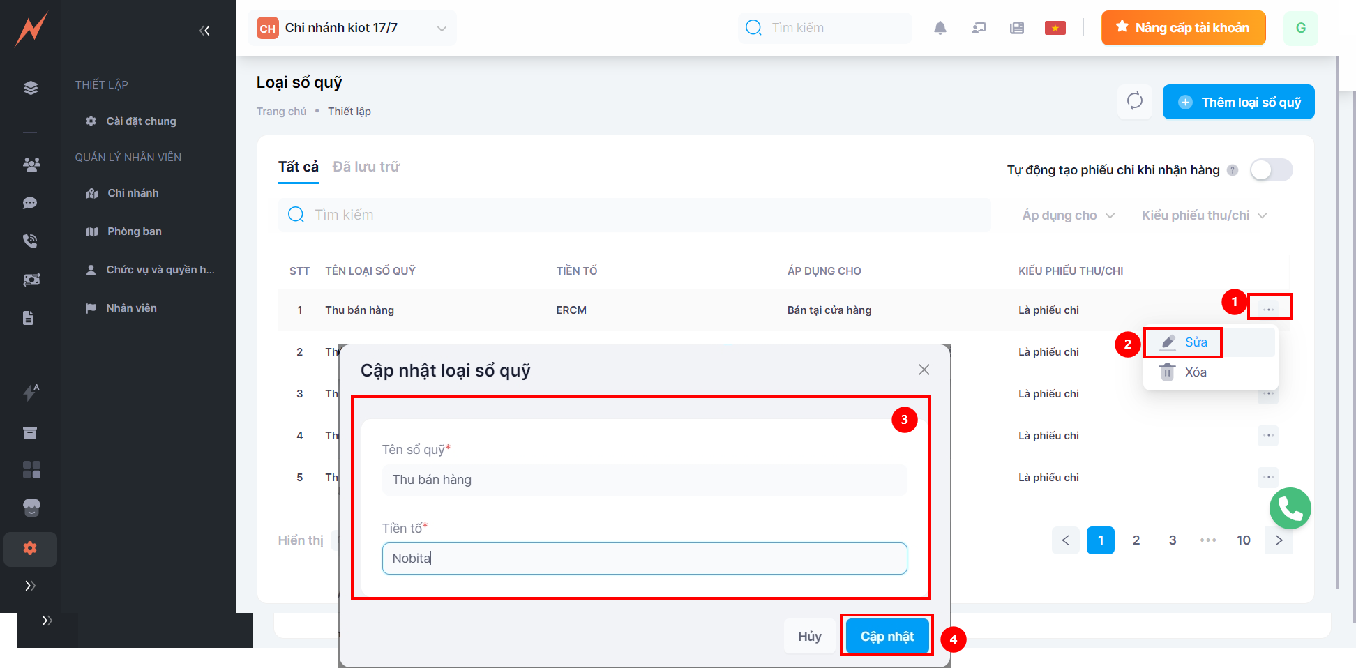Viewport: 1356px width, 668px height.
Task: Open the chat bubble icon in sidebar
Action: 30,203
